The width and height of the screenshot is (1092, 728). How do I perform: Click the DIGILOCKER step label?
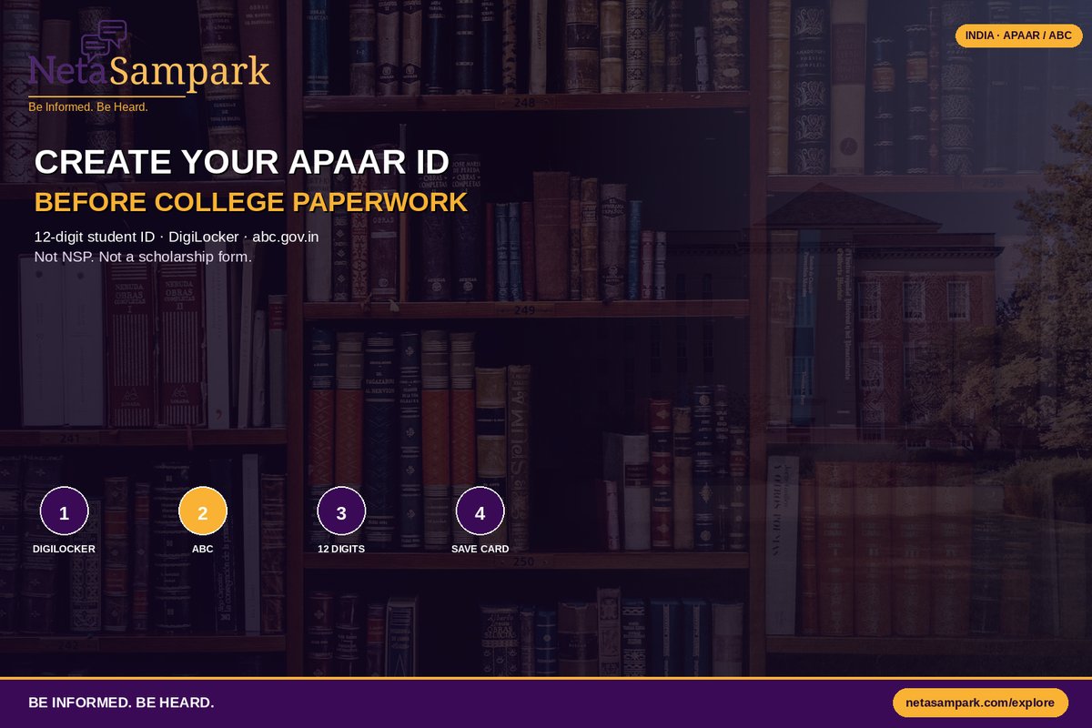64,549
